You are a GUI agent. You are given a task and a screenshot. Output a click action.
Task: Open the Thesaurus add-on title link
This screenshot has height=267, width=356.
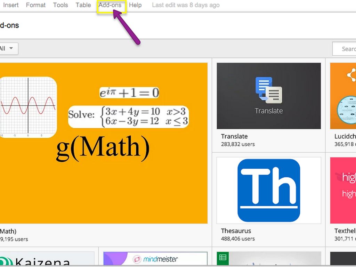pos(236,231)
